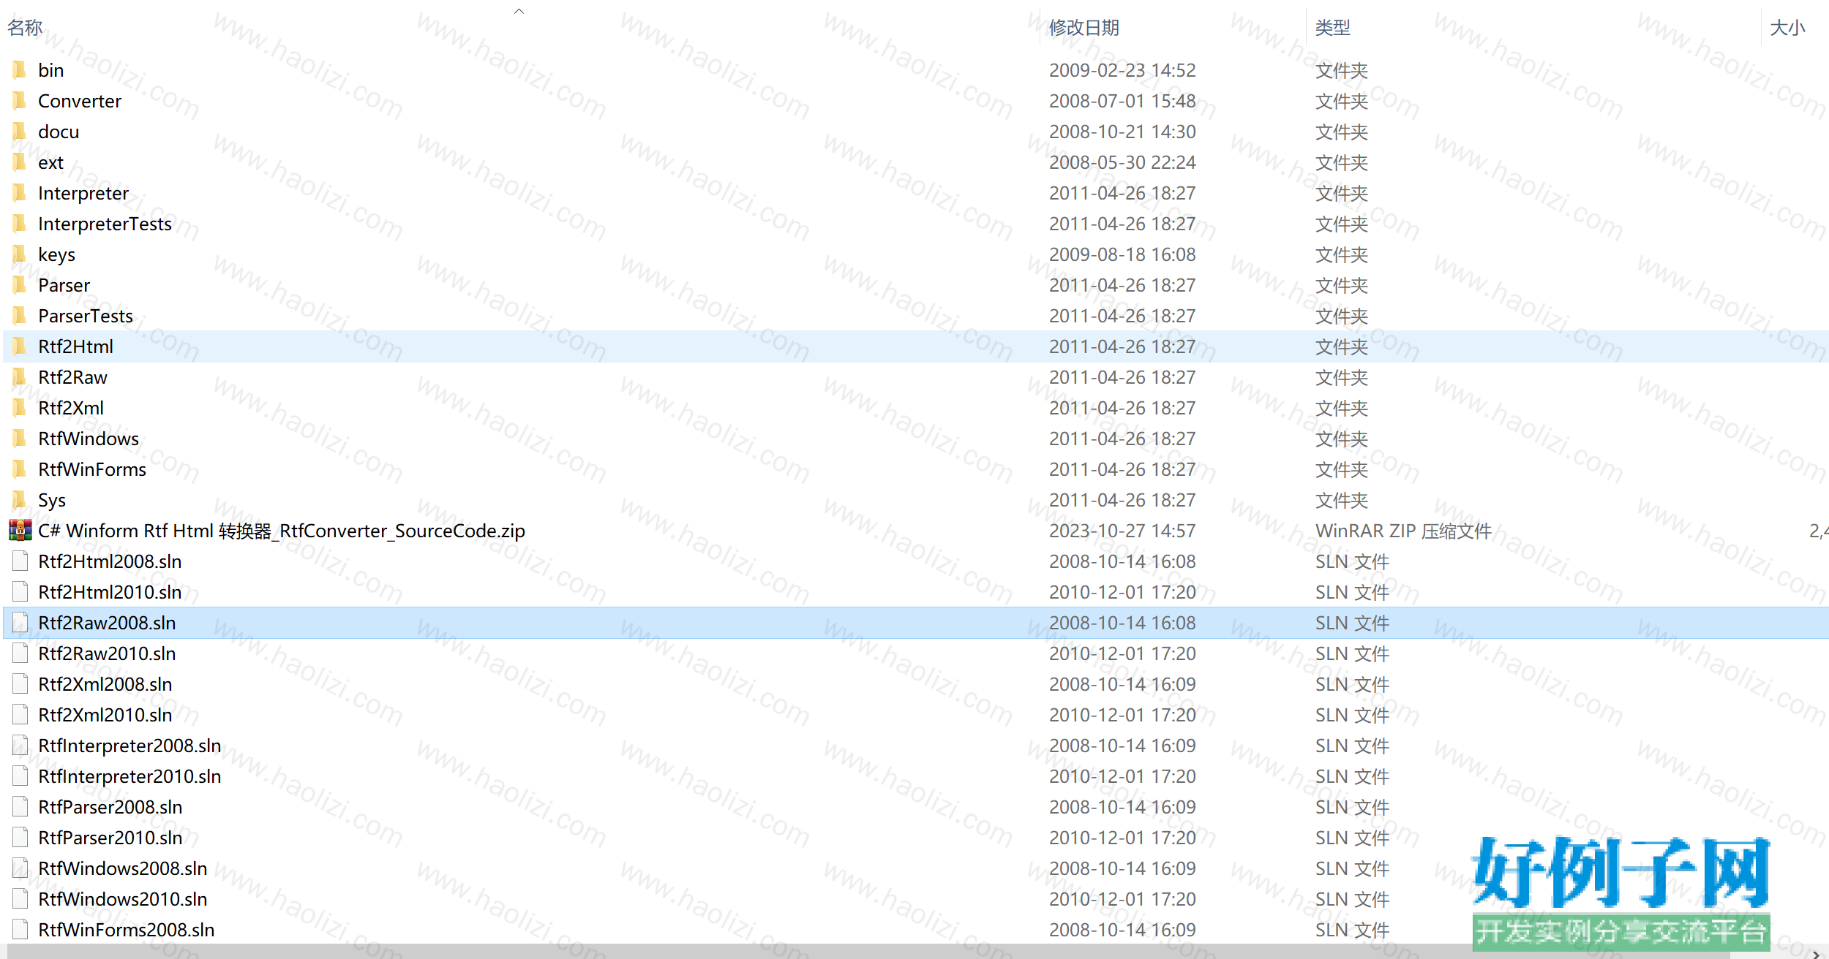Click the Rtf2Raw2010.sln file icon
This screenshot has width=1829, height=959.
point(20,653)
